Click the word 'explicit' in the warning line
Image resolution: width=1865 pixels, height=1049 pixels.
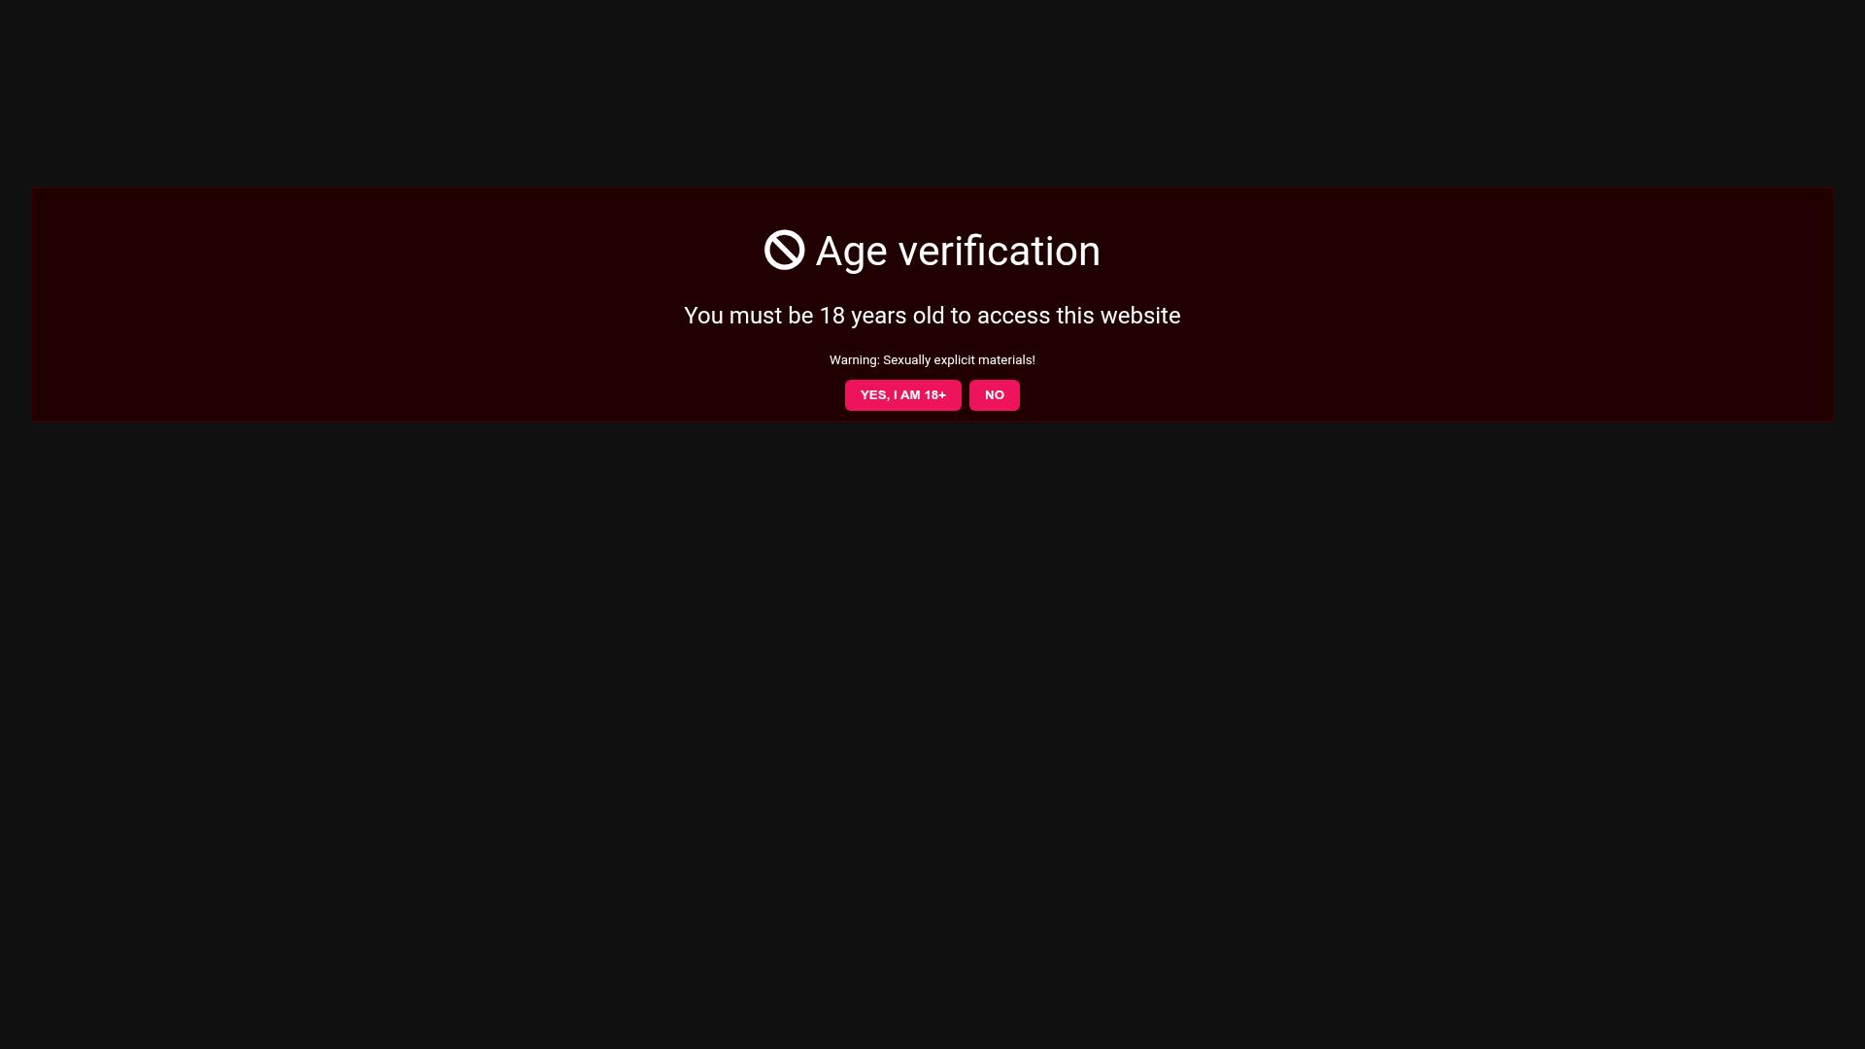[954, 360]
